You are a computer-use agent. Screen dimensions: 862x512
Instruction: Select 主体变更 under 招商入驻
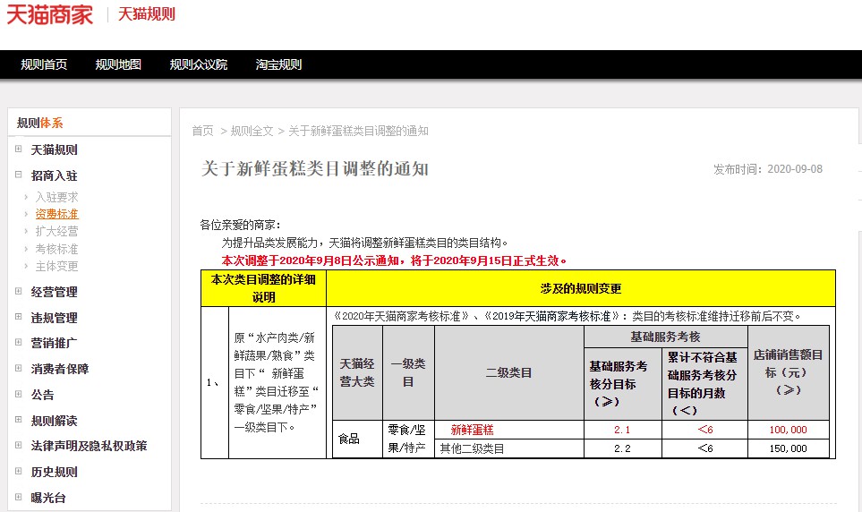(x=56, y=266)
